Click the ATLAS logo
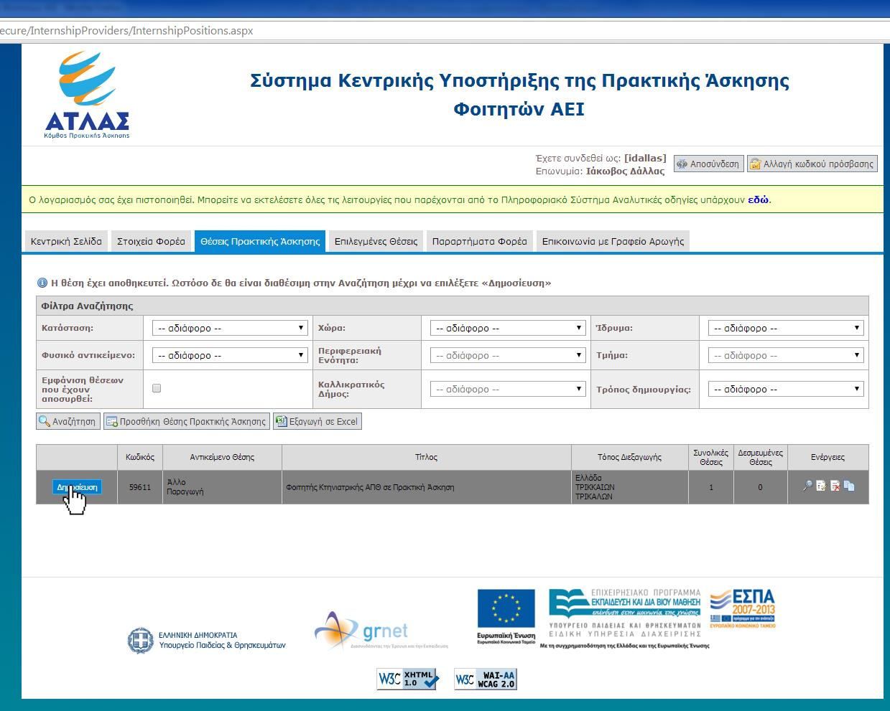Viewport: 890px width, 711px height. [x=87, y=95]
